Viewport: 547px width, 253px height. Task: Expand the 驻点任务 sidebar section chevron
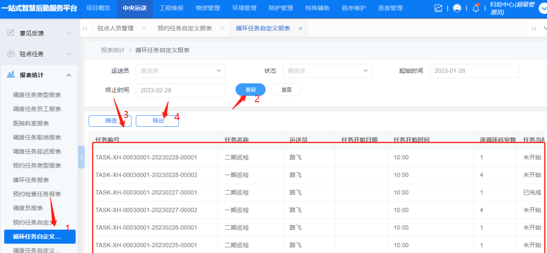pyautogui.click(x=69, y=54)
